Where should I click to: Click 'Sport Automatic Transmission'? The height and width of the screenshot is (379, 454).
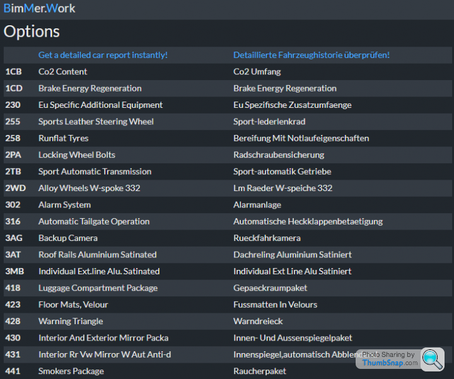95,172
